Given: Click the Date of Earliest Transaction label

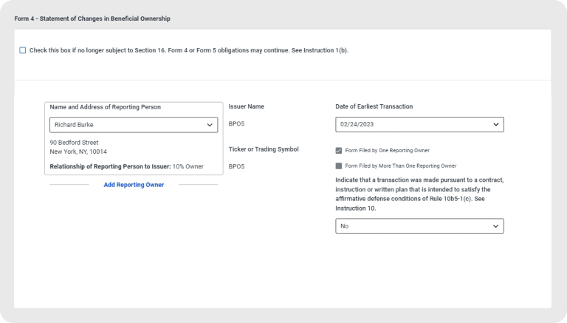Looking at the screenshot, I should (374, 106).
